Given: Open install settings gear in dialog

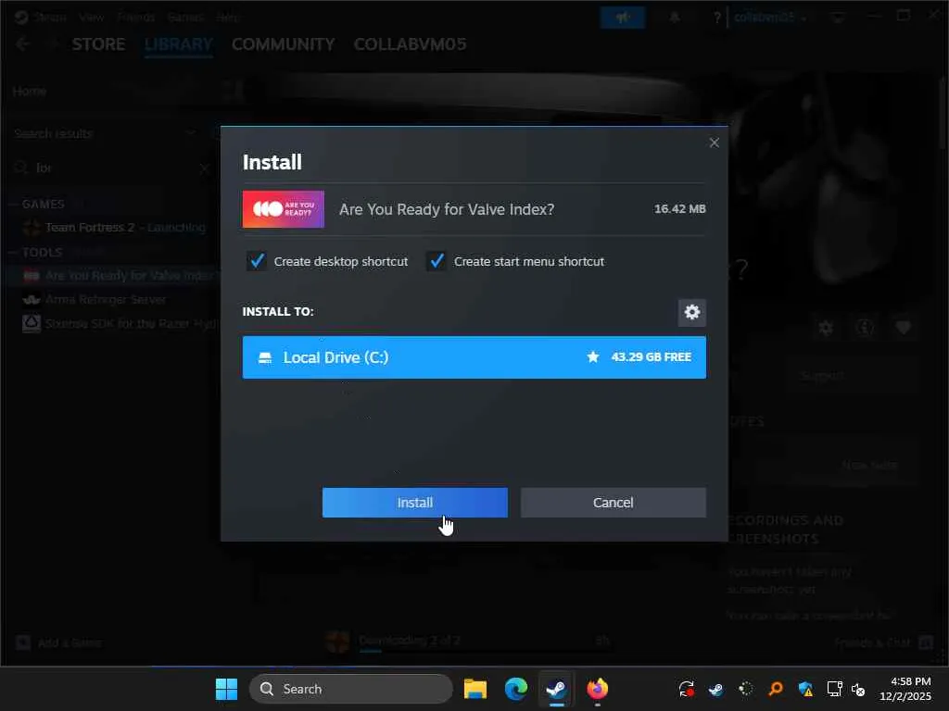Looking at the screenshot, I should point(691,312).
